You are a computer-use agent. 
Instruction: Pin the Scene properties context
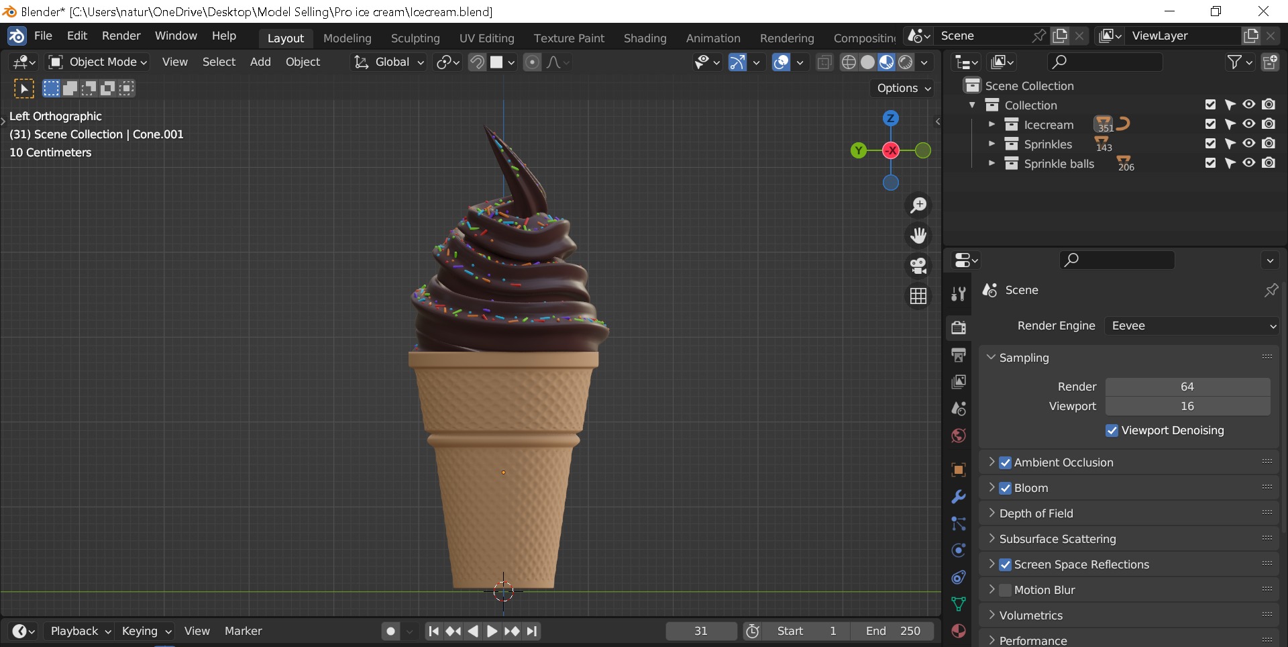pyautogui.click(x=1271, y=290)
